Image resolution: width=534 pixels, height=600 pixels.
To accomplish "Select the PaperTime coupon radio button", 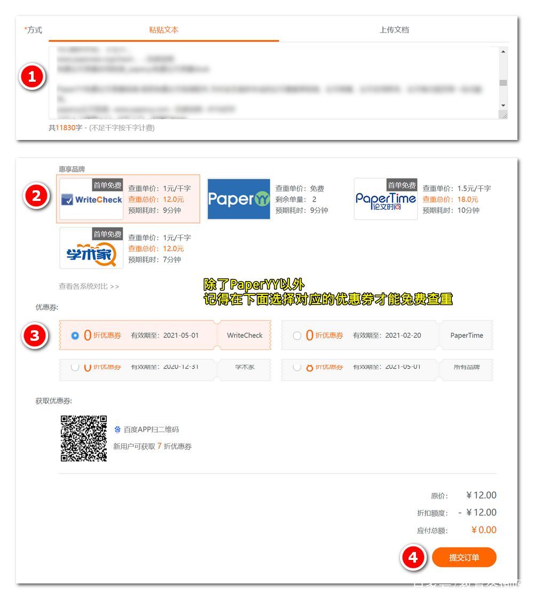I will 297,336.
